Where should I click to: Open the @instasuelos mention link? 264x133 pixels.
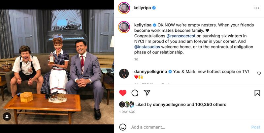[x=147, y=47]
